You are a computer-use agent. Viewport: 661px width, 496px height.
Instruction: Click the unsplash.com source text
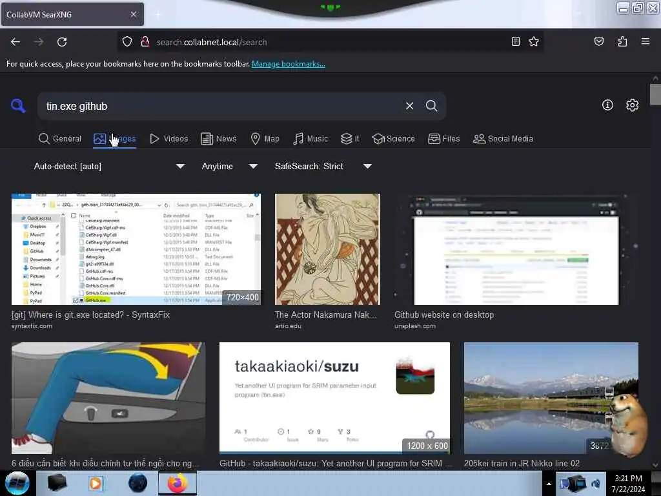tap(415, 326)
